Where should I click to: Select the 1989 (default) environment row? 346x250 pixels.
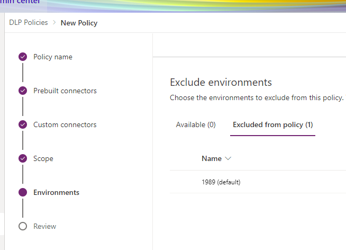[x=221, y=182]
